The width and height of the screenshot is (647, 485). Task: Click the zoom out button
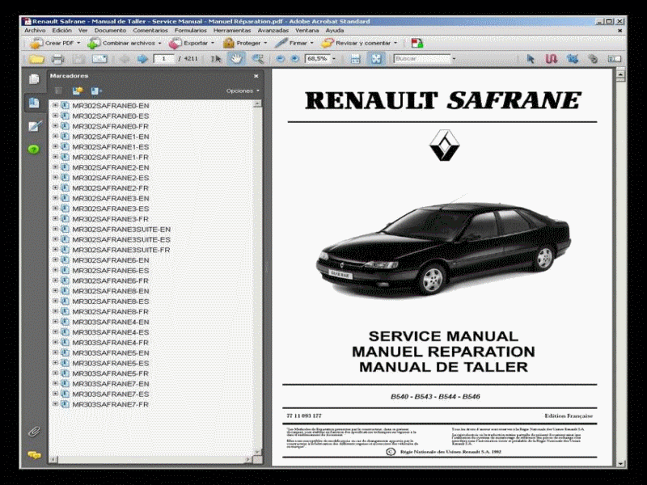[280, 59]
